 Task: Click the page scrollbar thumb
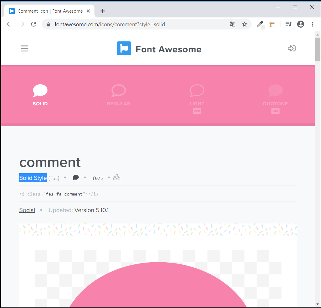[x=318, y=49]
